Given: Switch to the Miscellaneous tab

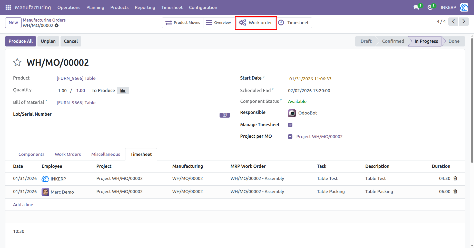Looking at the screenshot, I should tap(106, 154).
